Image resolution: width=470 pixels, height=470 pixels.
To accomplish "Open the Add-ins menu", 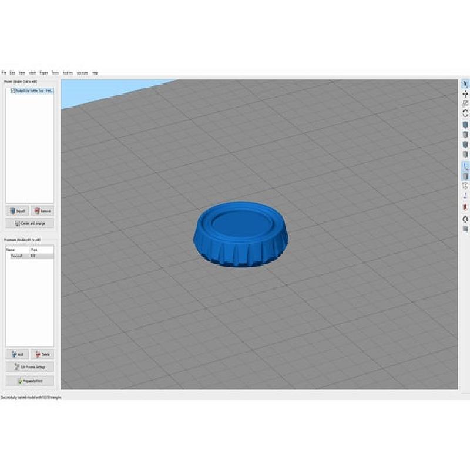I will 68,73.
